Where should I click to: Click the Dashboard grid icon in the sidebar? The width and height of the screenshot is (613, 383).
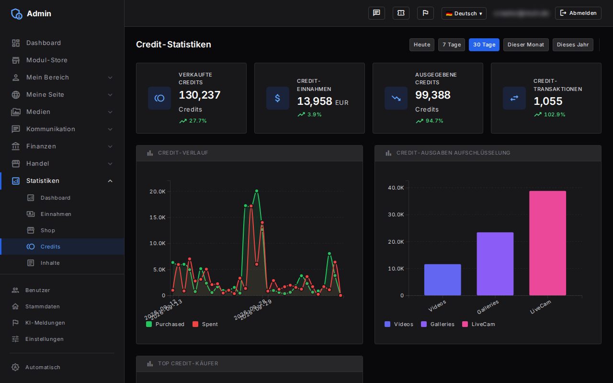click(16, 43)
